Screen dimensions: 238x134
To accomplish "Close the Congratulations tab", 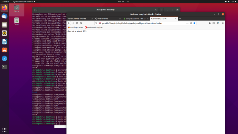I will pyautogui.click(x=148, y=18).
